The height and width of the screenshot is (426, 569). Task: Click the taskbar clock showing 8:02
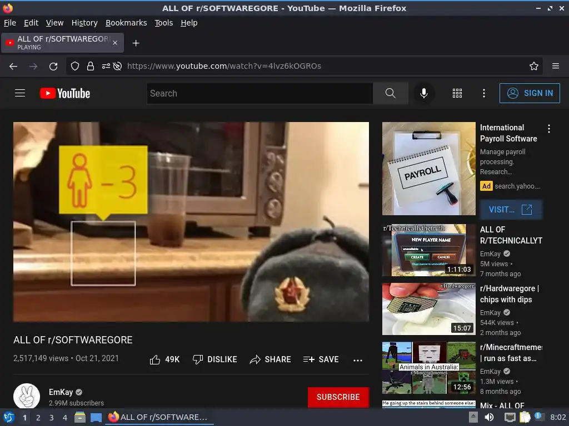558,417
